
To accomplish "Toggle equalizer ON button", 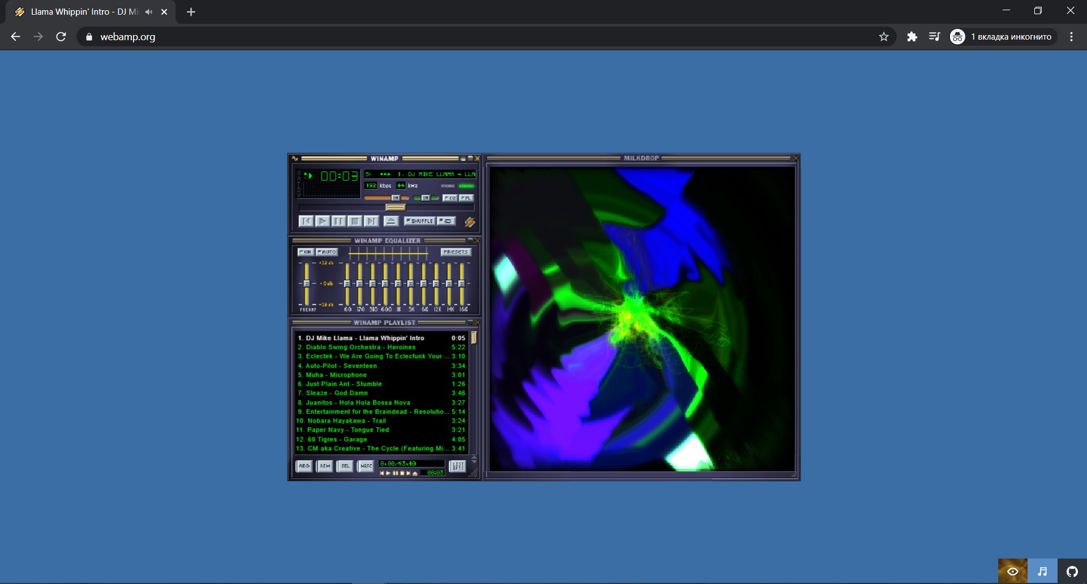I will (x=306, y=252).
